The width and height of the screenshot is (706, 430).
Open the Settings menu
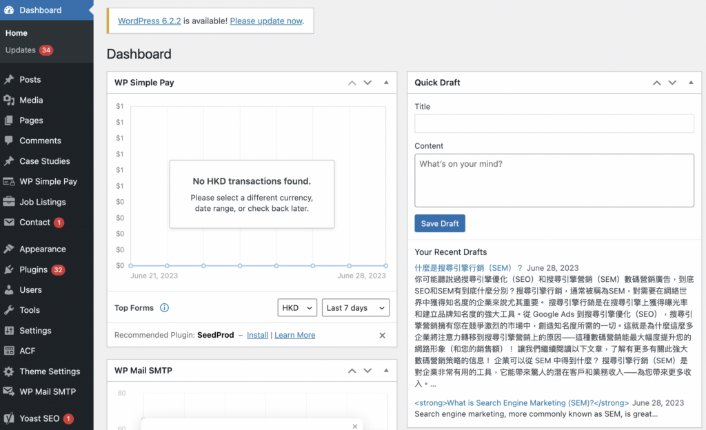click(x=35, y=331)
